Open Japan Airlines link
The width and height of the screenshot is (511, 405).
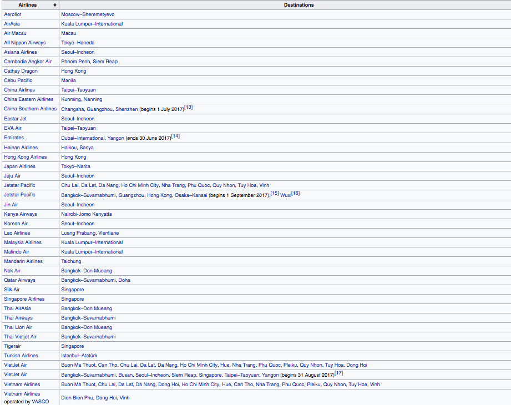19,167
